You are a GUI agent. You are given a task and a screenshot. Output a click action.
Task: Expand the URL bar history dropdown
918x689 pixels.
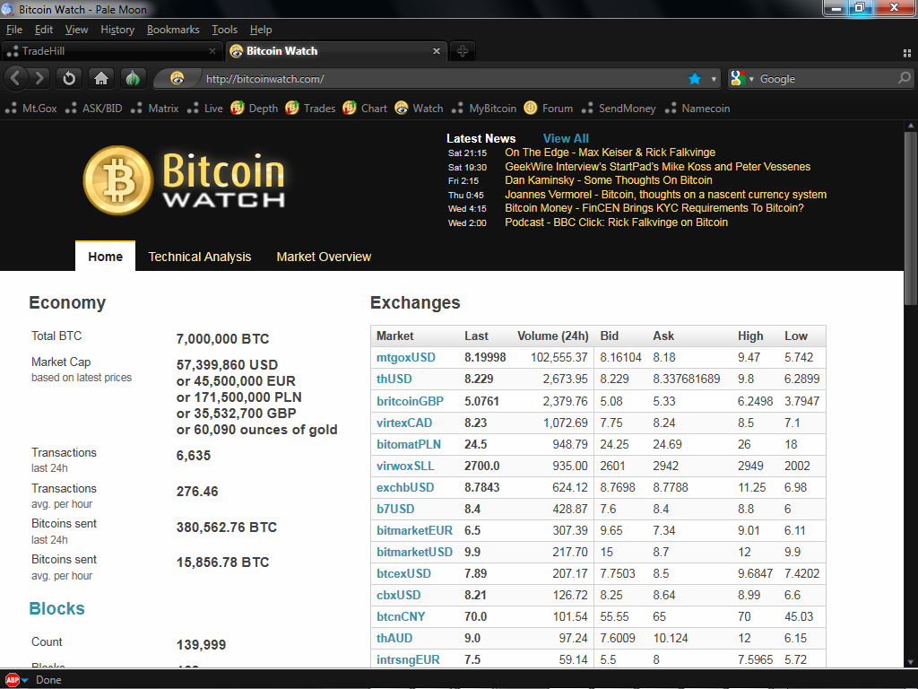pos(714,79)
